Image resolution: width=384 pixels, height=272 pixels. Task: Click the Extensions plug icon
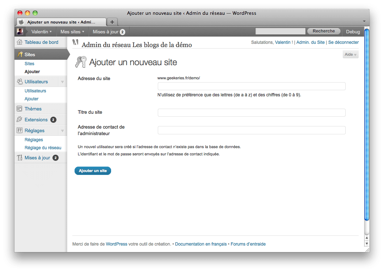coord(19,119)
